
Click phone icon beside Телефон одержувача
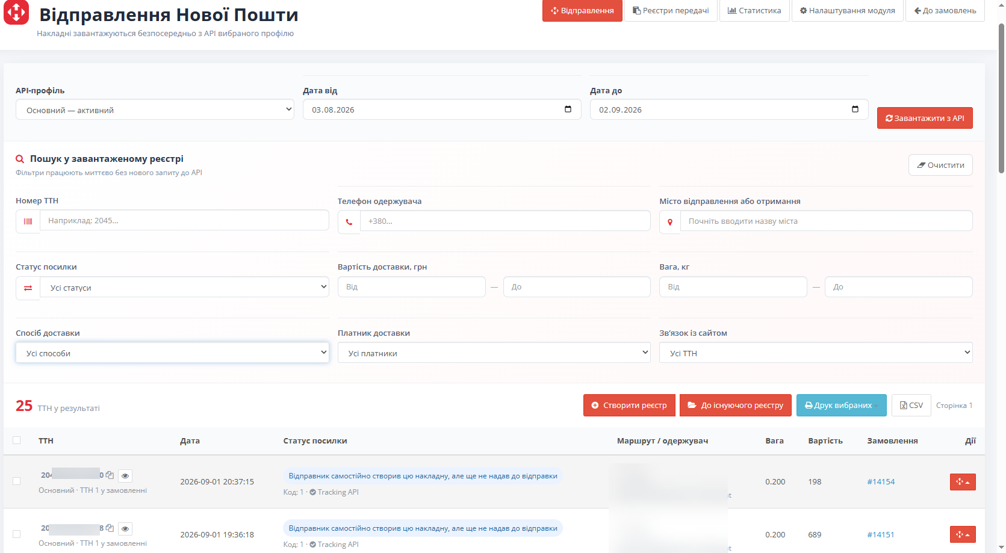[349, 222]
